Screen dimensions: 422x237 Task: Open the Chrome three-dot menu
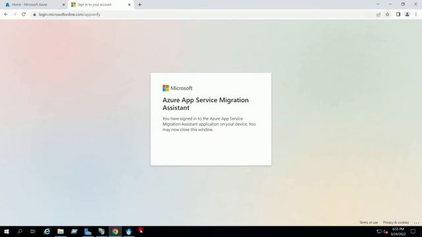coord(416,14)
